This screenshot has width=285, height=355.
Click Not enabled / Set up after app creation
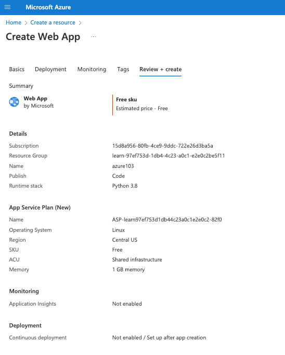coord(159,337)
